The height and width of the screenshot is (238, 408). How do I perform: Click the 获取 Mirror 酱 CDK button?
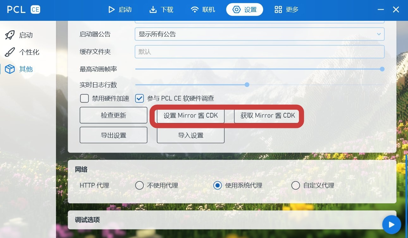268,115
